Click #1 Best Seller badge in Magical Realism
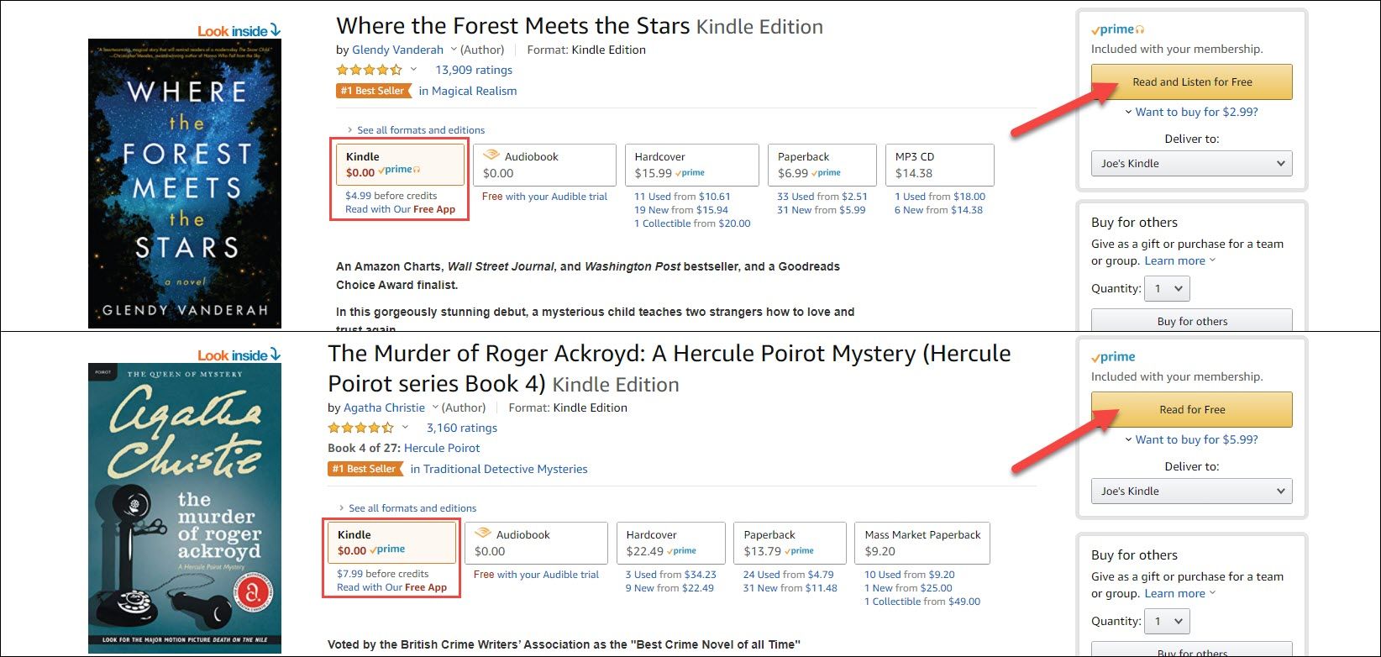This screenshot has width=1381, height=657. pos(373,91)
